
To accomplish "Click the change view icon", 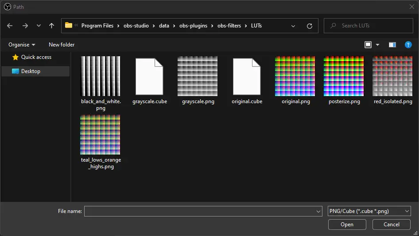I will [368, 45].
